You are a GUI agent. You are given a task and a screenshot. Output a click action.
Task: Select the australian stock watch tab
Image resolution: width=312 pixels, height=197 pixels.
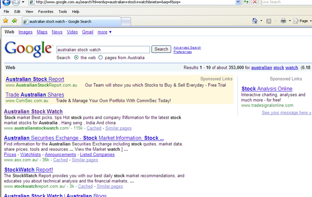click(72, 21)
